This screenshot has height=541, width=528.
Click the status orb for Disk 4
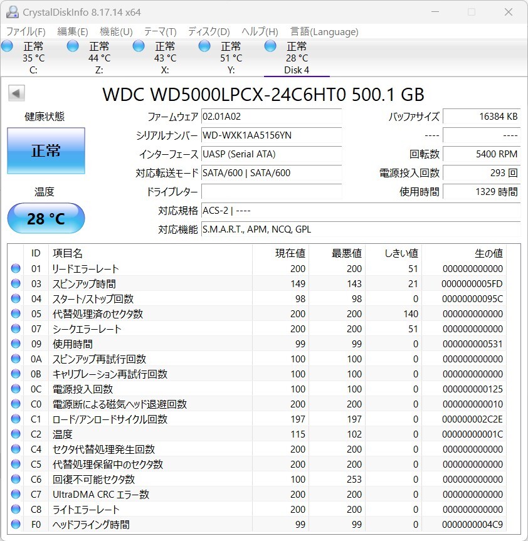click(270, 46)
